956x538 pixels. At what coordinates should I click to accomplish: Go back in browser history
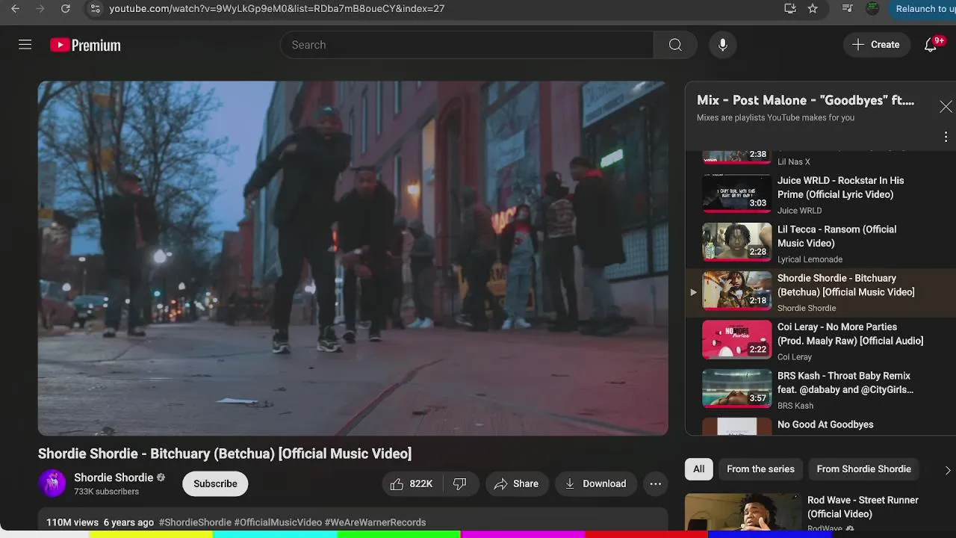click(x=15, y=9)
